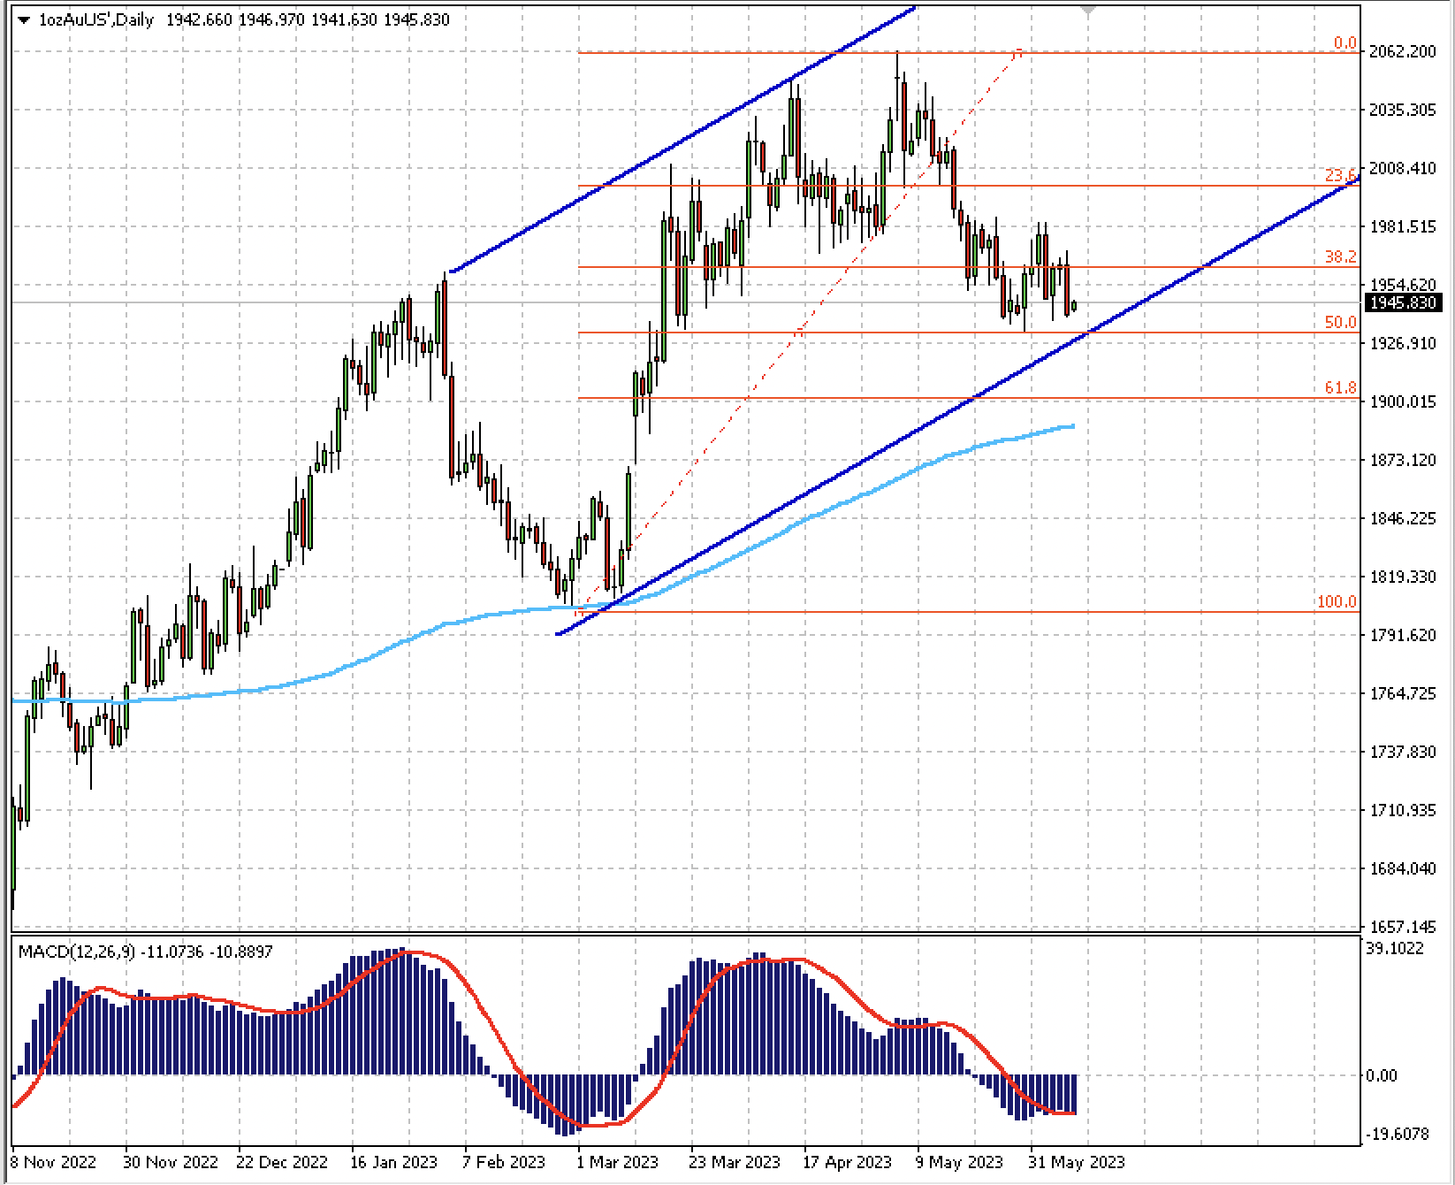Select the Fibonacci 23.6 level label

(x=1340, y=175)
